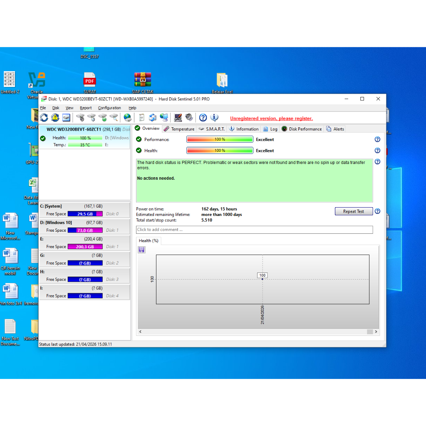
Task: Click the help icon beside Performance bar
Action: [x=377, y=139]
